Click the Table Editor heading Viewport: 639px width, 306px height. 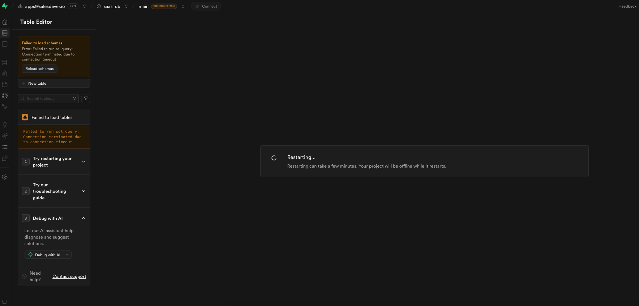coord(36,22)
